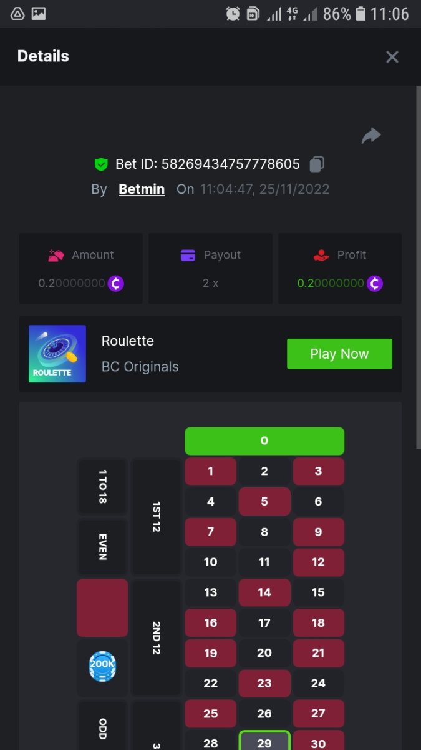Tap the green verified shield icon
The width and height of the screenshot is (421, 750).
click(101, 164)
